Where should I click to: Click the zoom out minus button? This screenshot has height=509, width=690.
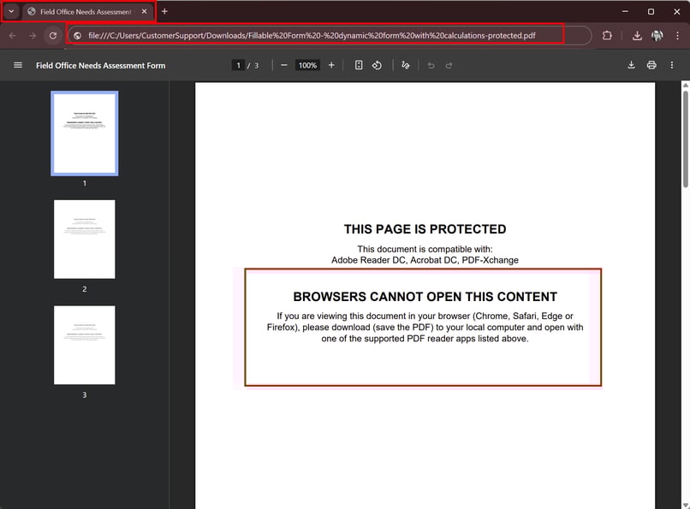[x=284, y=66]
